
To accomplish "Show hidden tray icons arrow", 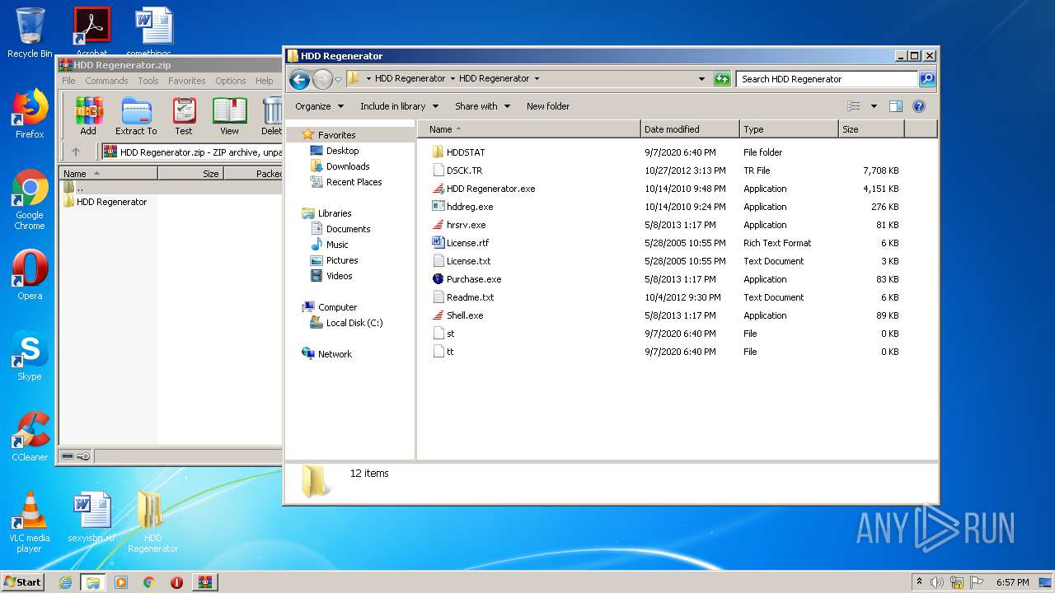I will 919,582.
